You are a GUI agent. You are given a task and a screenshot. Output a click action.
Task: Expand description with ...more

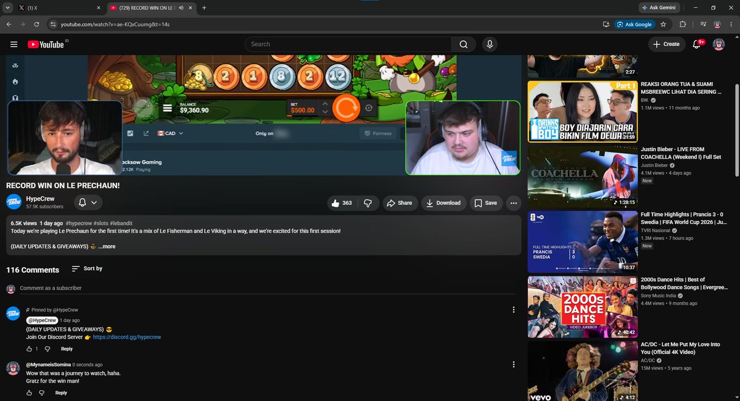point(107,247)
